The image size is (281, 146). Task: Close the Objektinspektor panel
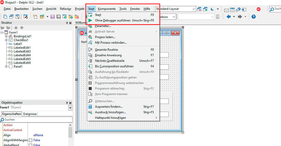[x=70, y=103]
